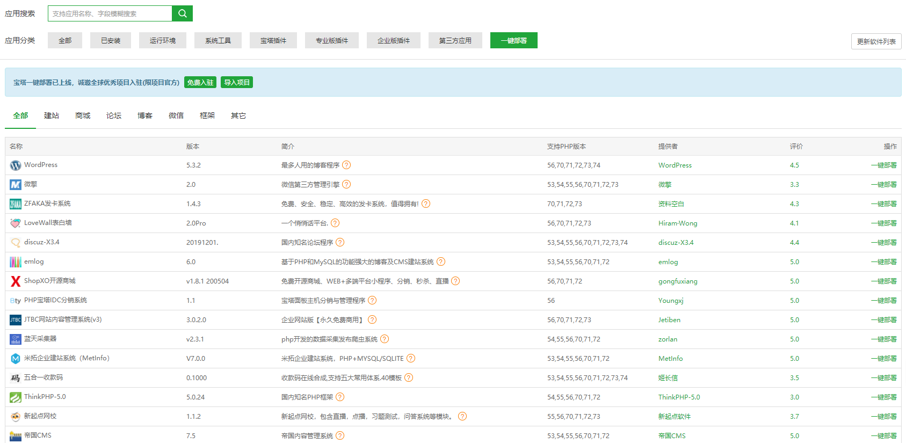Viewport: 906px width, 443px height.
Task: Click the JTBC app icon
Action: pyautogui.click(x=16, y=320)
